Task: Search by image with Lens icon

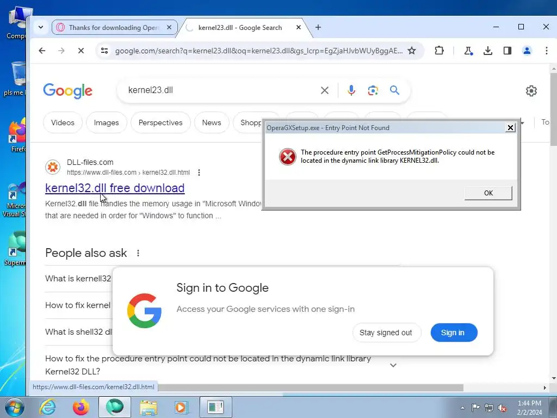Action: (373, 90)
